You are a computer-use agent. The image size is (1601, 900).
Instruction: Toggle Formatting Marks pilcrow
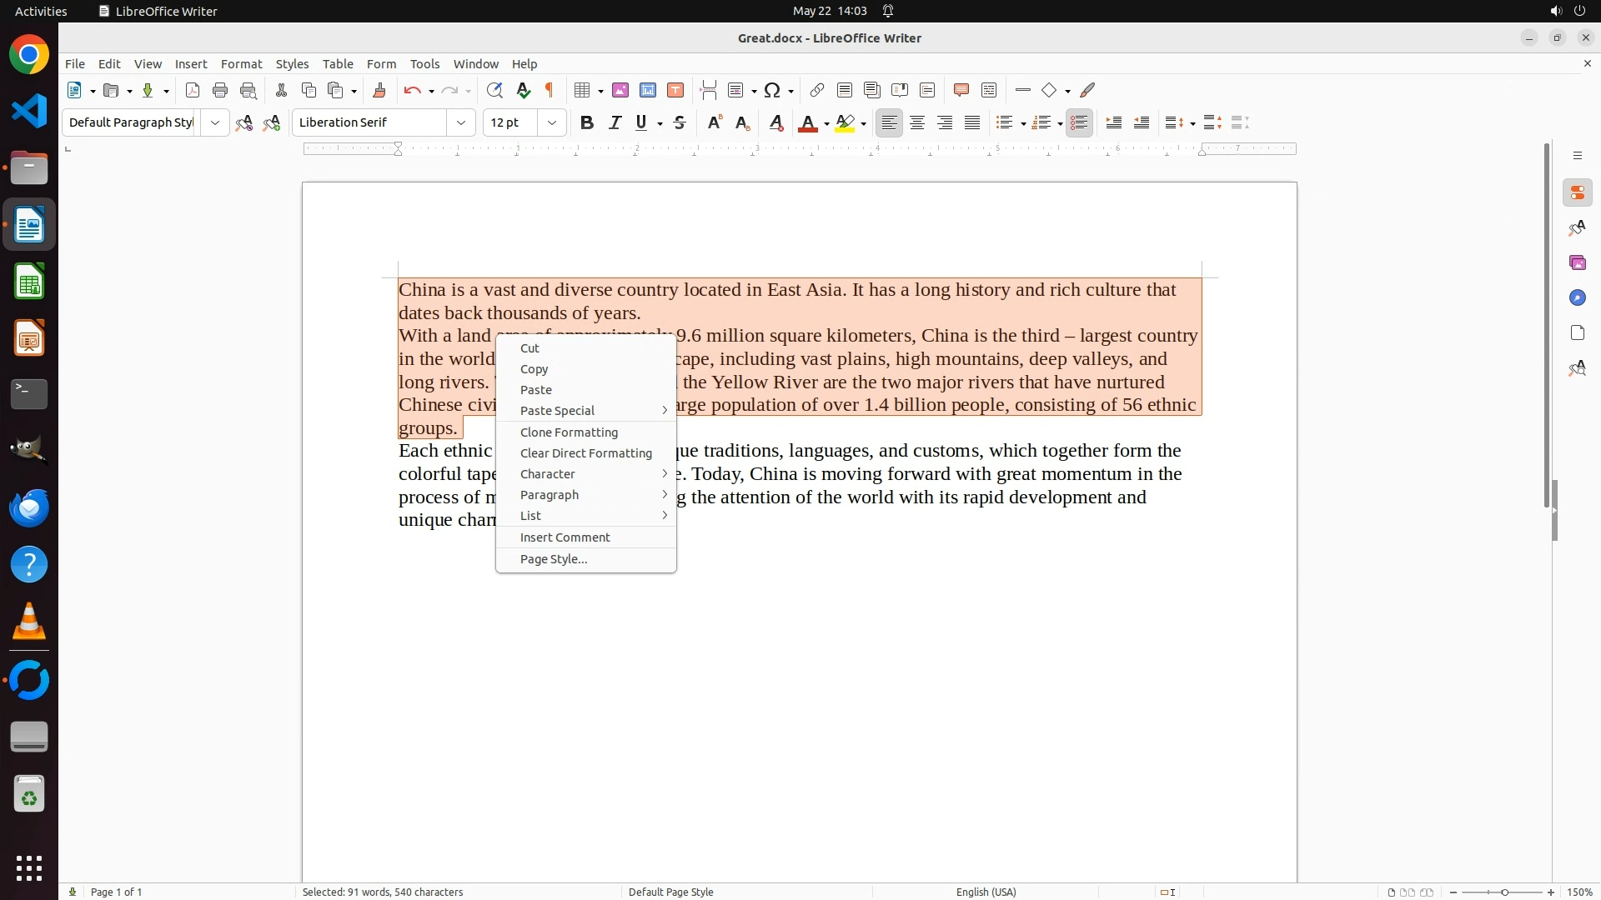coord(550,90)
